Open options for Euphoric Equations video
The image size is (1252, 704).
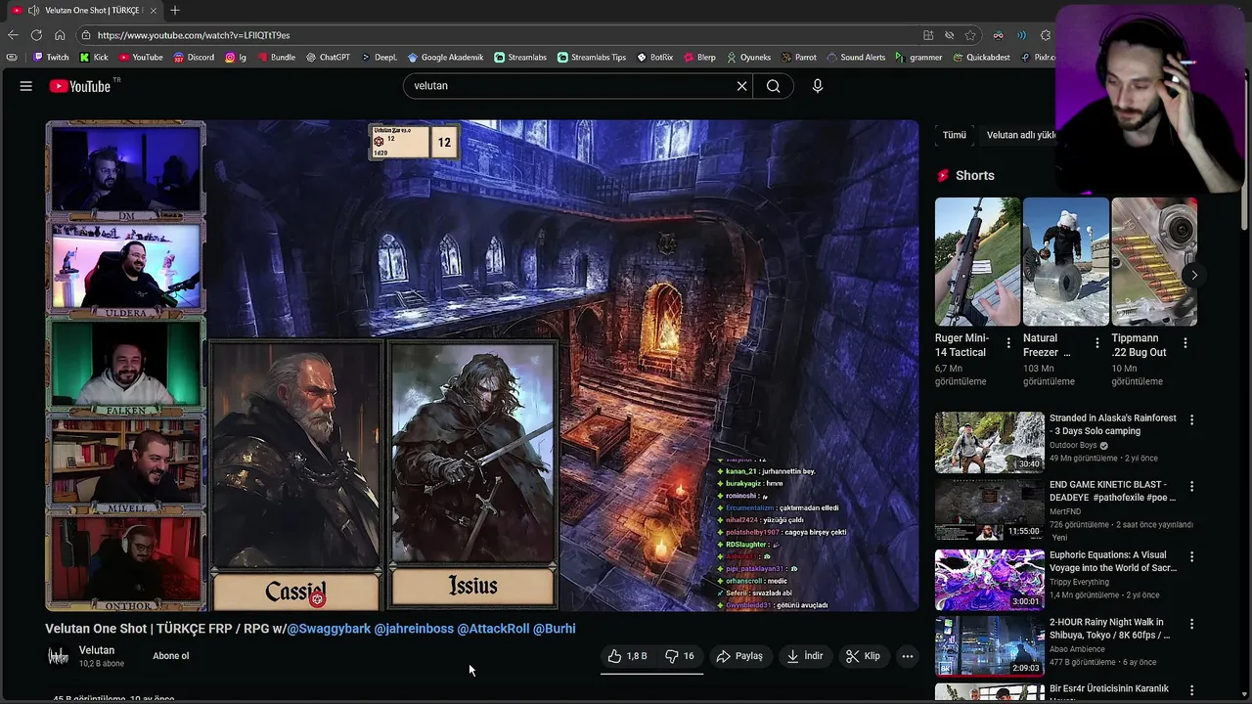[x=1191, y=556]
